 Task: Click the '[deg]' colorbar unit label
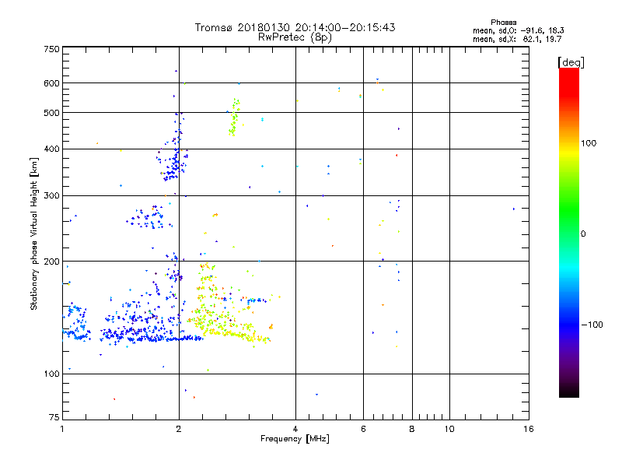coord(571,62)
